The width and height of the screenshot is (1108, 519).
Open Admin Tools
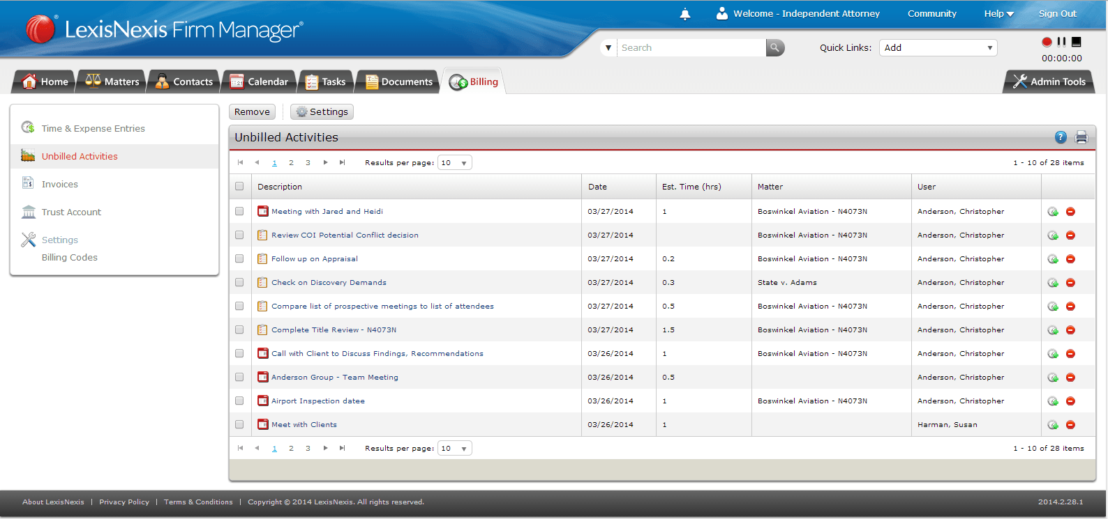1049,82
